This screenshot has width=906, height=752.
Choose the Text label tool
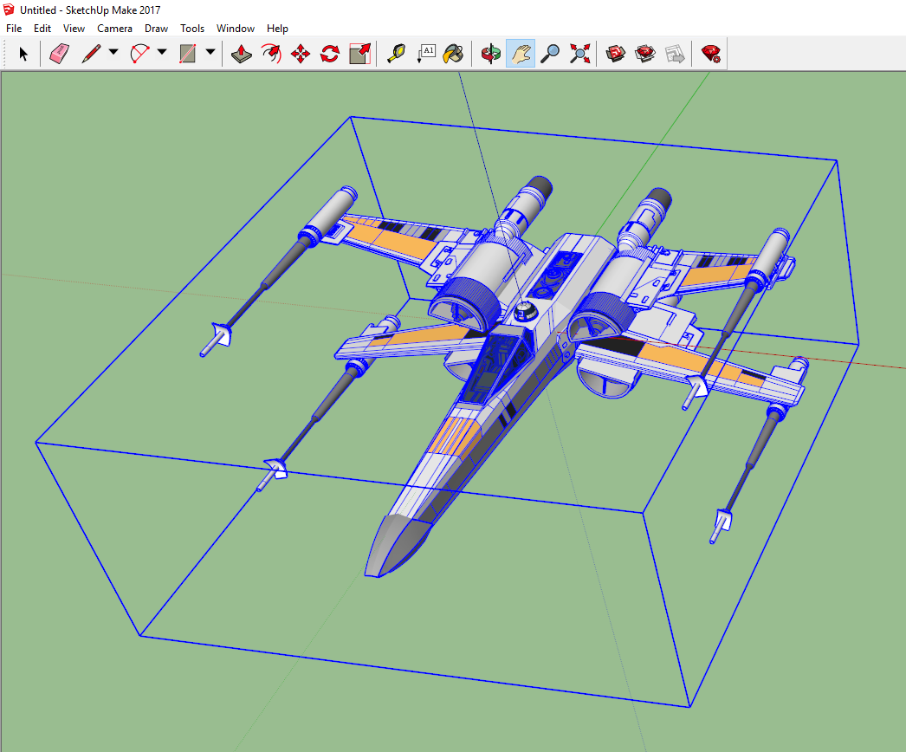click(426, 54)
